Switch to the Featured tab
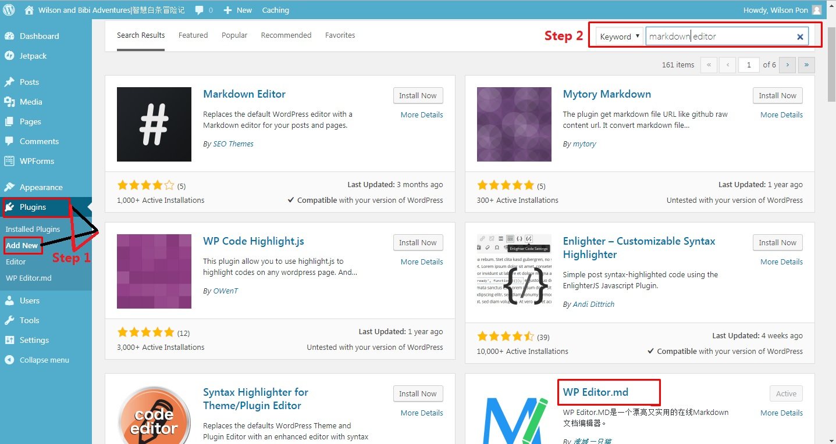 193,35
